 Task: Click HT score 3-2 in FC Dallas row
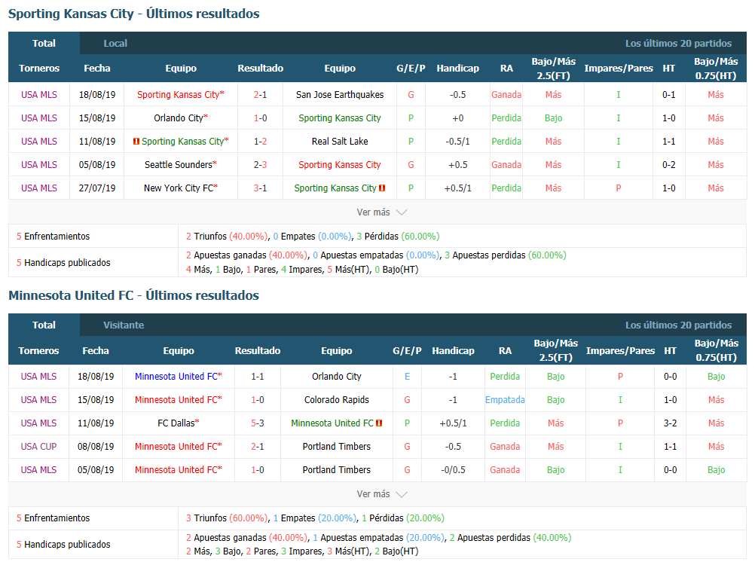[671, 423]
